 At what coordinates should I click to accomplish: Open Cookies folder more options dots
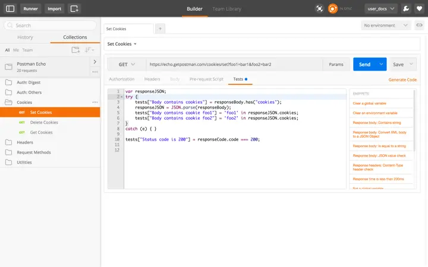(x=95, y=102)
